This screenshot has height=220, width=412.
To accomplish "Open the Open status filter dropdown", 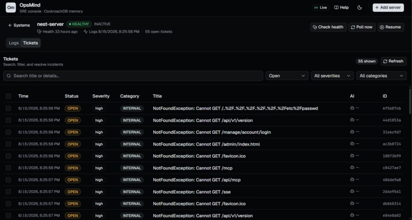I will [x=287, y=76].
